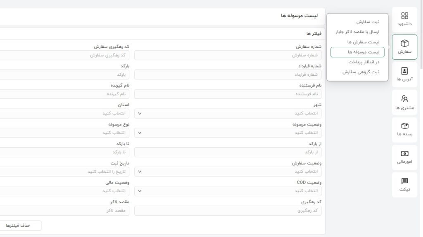Open the امورمالی (Finance) sidebar icon

(x=405, y=157)
